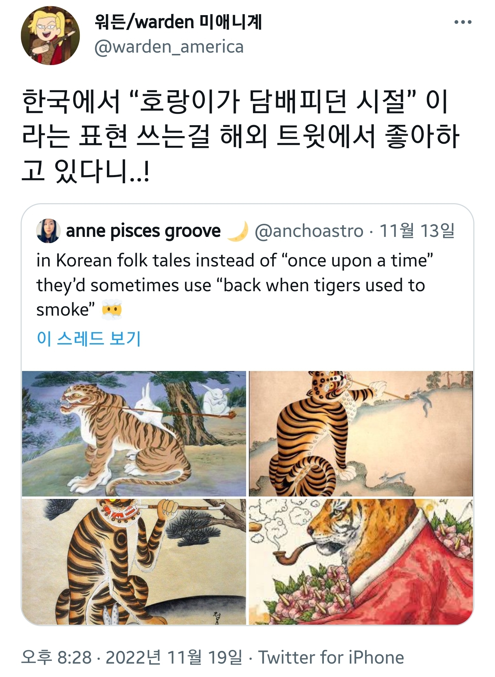Click the quoted tweet date 11월 13일

pos(417,231)
